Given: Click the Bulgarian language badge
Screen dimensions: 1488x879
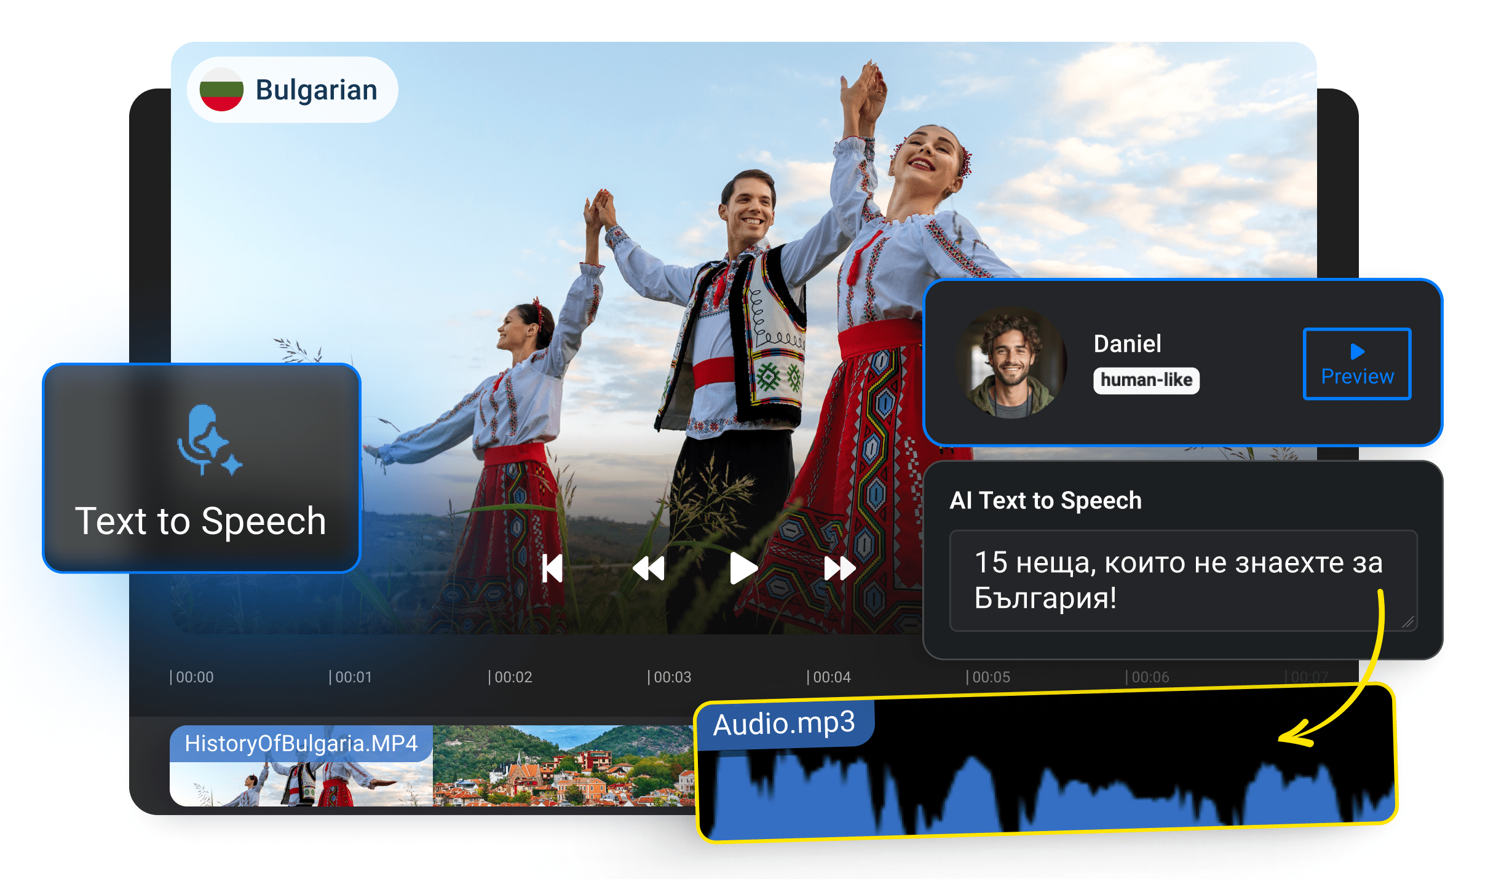Looking at the screenshot, I should coord(291,89).
